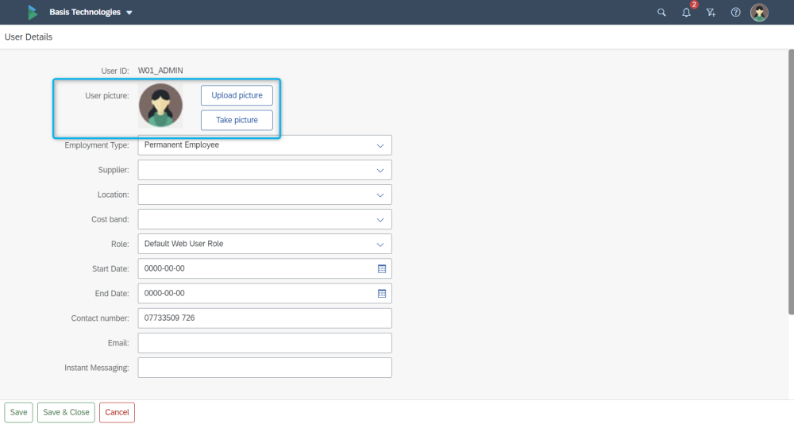The height and width of the screenshot is (424, 794).
Task: Open the search icon in header
Action: 661,13
